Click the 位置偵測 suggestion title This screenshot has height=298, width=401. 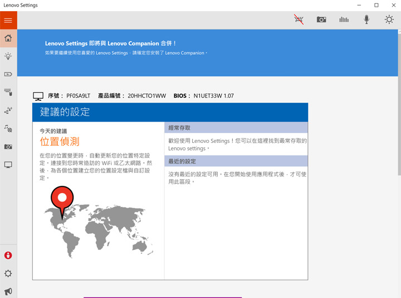[60, 142]
